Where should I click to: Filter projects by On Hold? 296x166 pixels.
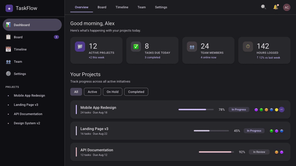tap(112, 92)
